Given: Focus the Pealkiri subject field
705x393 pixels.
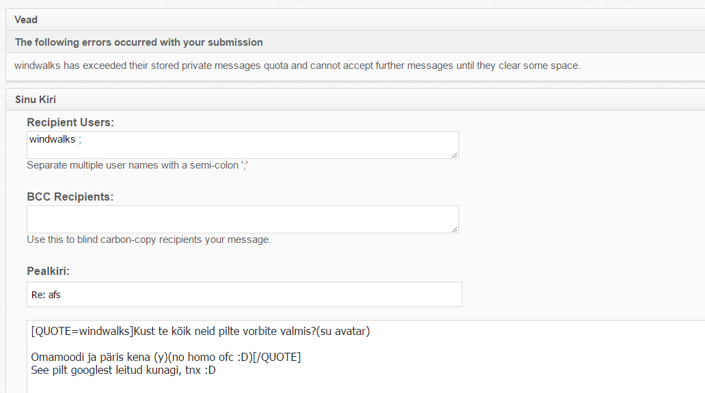Looking at the screenshot, I should point(273,295).
